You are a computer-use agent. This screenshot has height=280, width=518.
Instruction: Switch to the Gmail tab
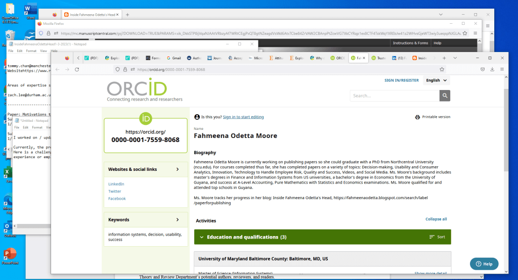[x=174, y=58]
